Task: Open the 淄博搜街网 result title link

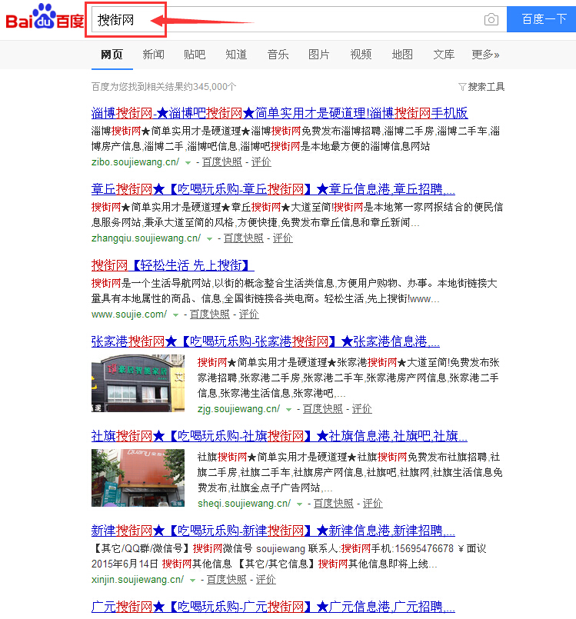Action: (x=279, y=113)
